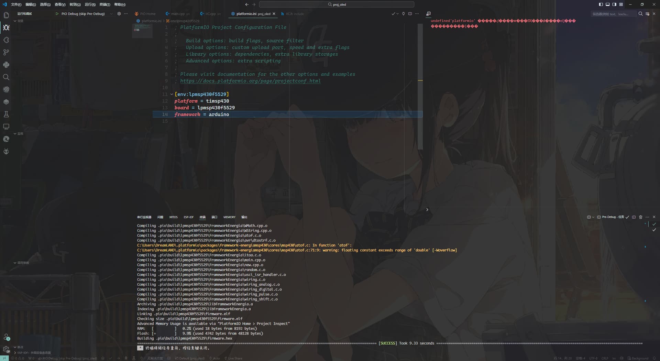Open PlatformIO alien head icon
The width and height of the screenshot is (660, 361).
6,151
